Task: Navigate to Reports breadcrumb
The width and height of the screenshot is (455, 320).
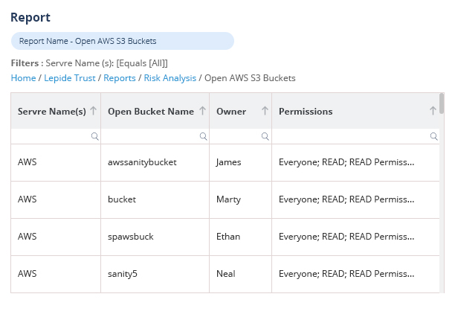Action: [119, 77]
